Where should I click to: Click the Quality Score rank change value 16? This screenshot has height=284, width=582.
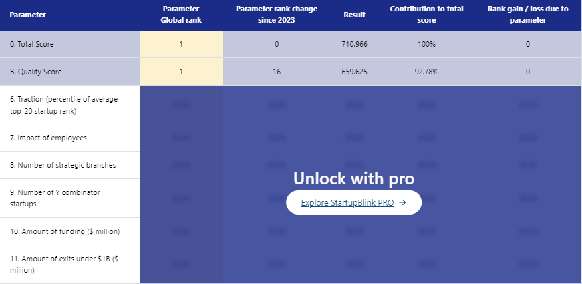point(277,72)
